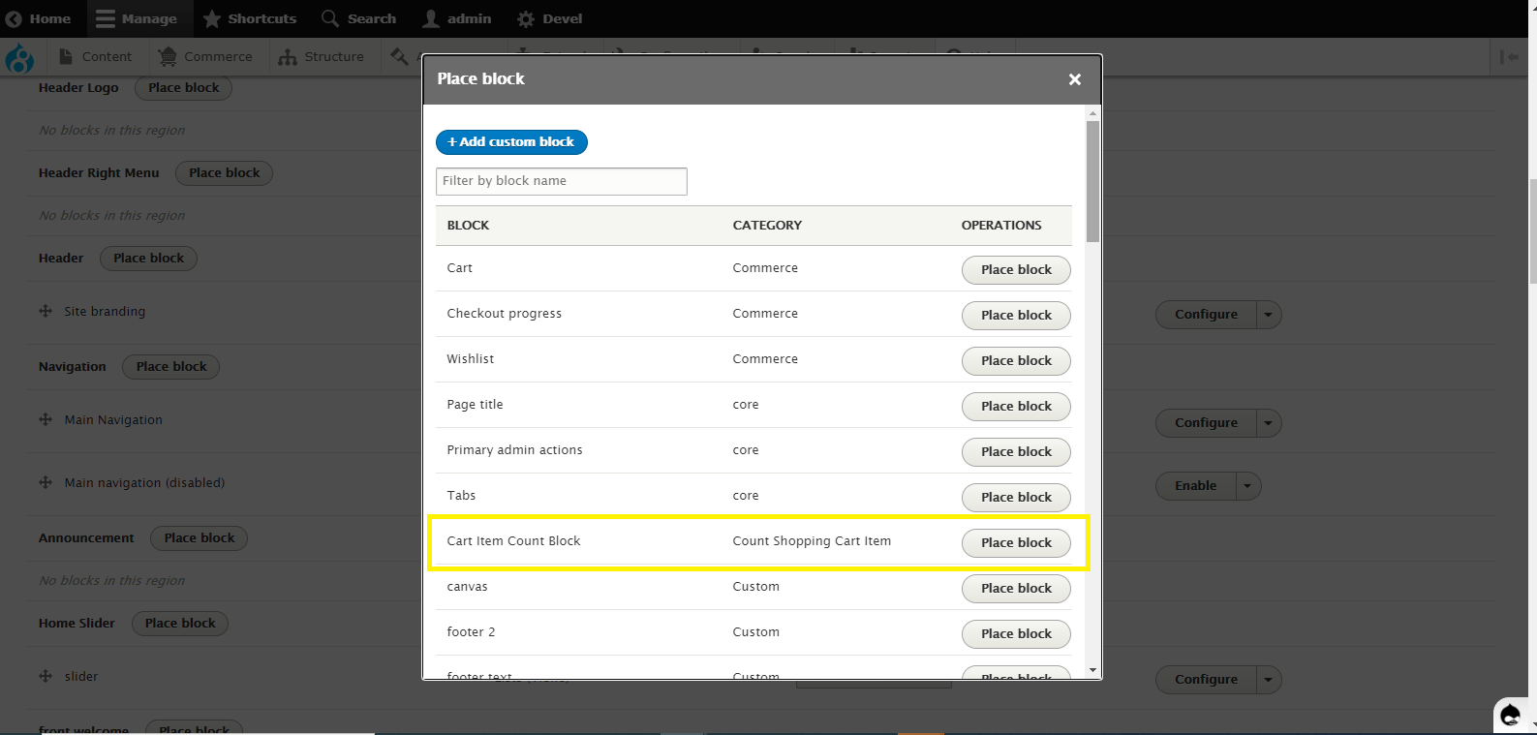Open the Manage toolbar menu
Image resolution: width=1537 pixels, height=735 pixels.
click(x=137, y=18)
